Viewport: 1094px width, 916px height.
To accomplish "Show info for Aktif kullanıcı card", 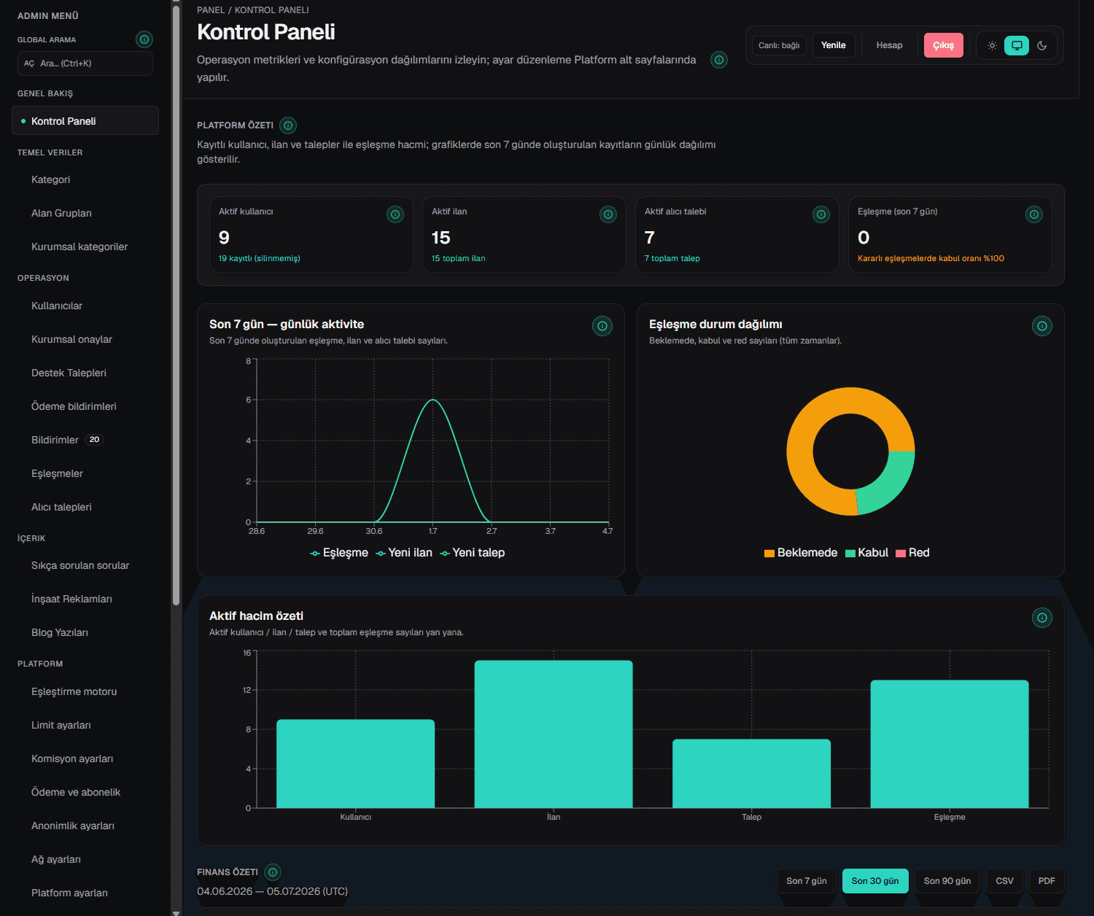I will tap(395, 214).
